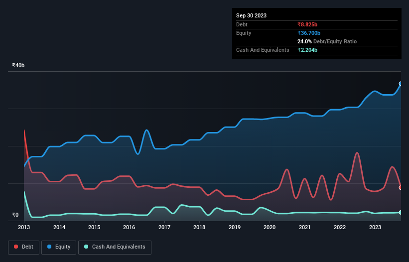Screen dimensions: 409x262
Task: Click the 2018 x-axis label
Action: point(199,227)
